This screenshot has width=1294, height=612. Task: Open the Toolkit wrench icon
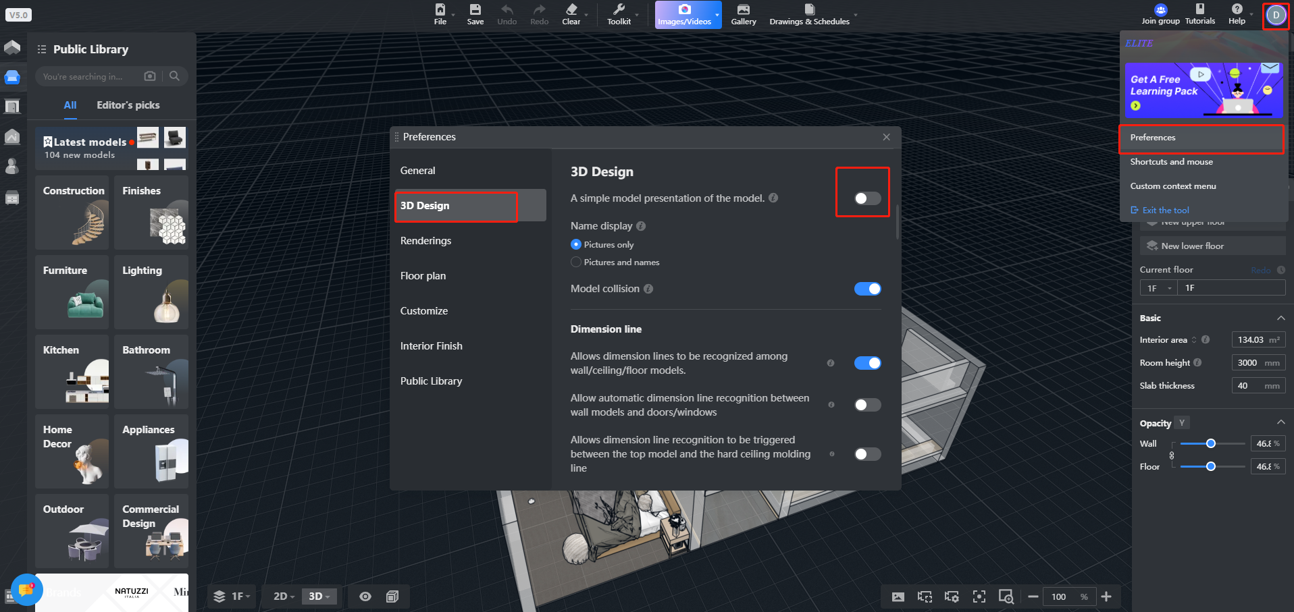(619, 9)
